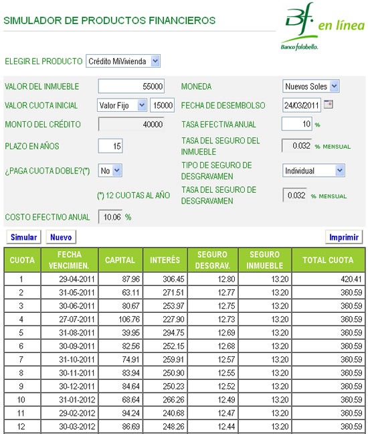
Task: Click the date cell 29-02-2012
Action: [70, 413]
